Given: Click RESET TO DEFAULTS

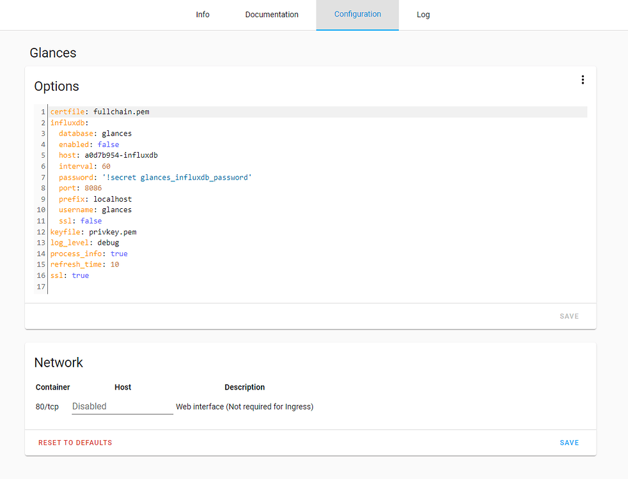Looking at the screenshot, I should pos(75,442).
